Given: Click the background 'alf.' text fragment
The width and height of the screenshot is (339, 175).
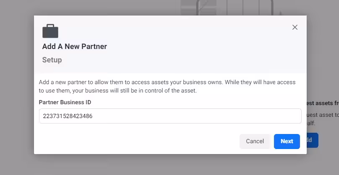Looking at the screenshot, I should point(311,123).
